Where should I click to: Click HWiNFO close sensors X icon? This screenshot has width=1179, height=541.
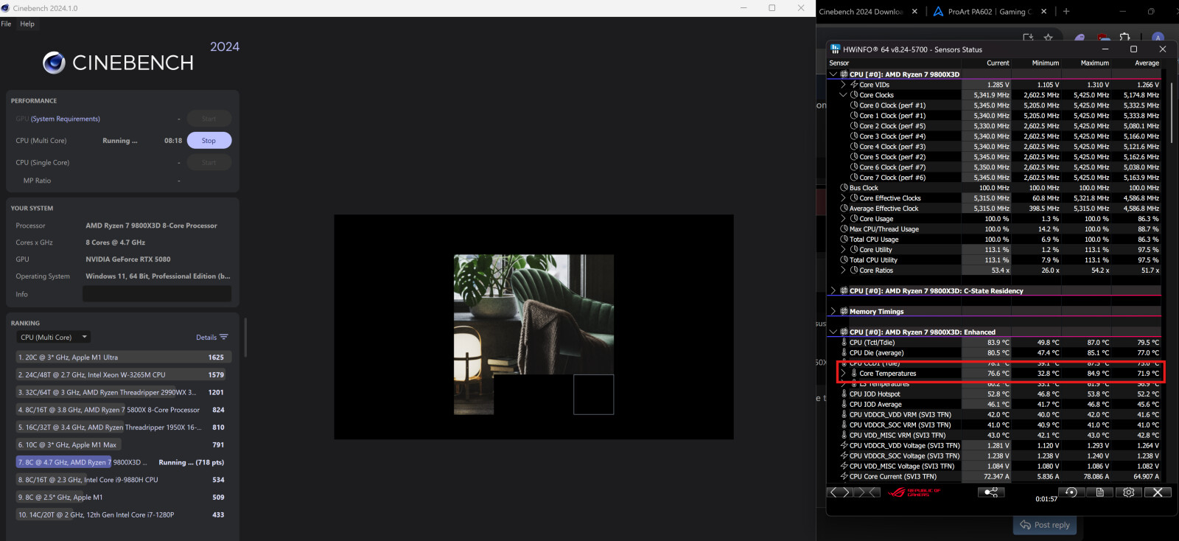[x=1158, y=492]
